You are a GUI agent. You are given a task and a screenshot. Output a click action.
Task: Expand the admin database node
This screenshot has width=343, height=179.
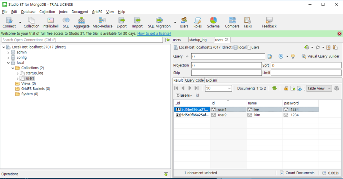click(8, 52)
